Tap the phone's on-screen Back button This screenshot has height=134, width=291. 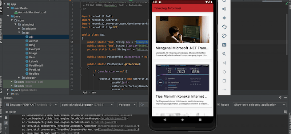click(164, 120)
